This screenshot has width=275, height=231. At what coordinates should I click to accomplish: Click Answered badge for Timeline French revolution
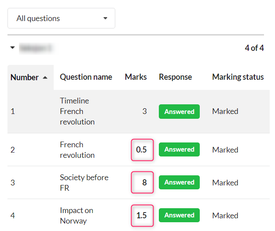pos(179,111)
